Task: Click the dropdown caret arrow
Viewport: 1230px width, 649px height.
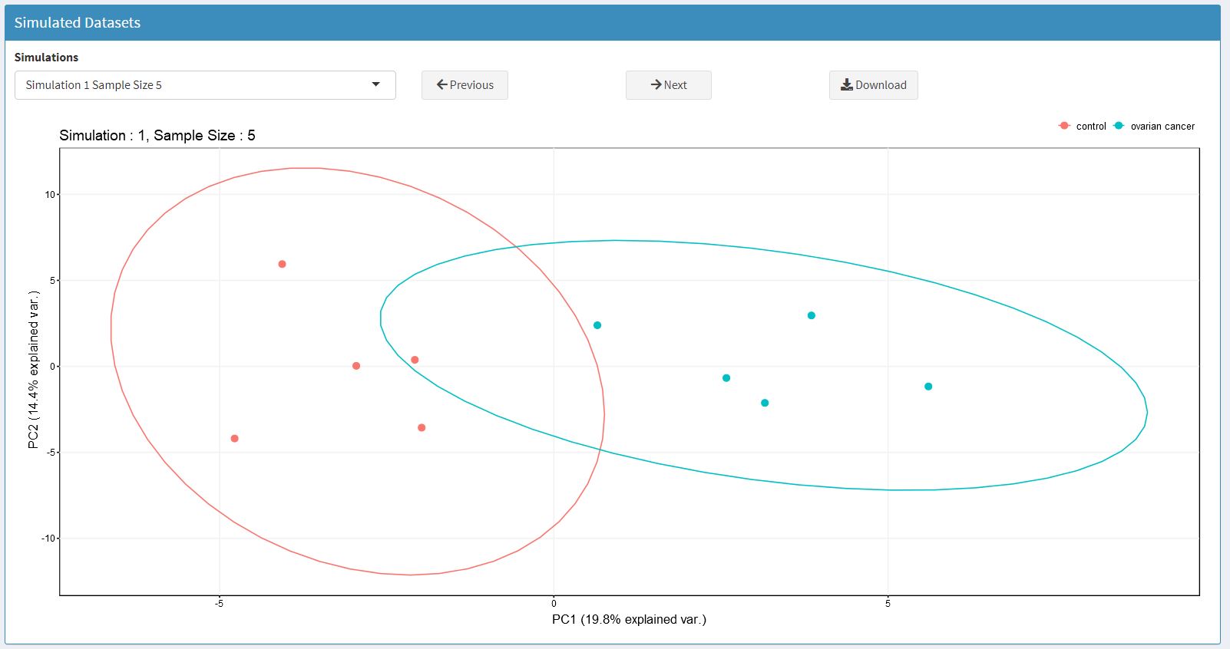Action: click(375, 84)
